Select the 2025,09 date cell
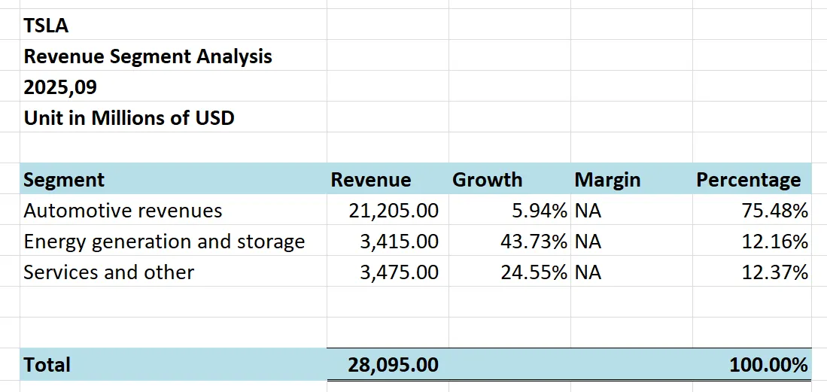The image size is (827, 392). coord(174,86)
